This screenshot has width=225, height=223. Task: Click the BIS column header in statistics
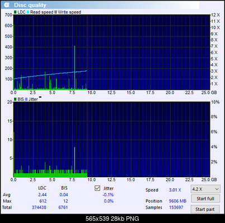click(x=64, y=188)
